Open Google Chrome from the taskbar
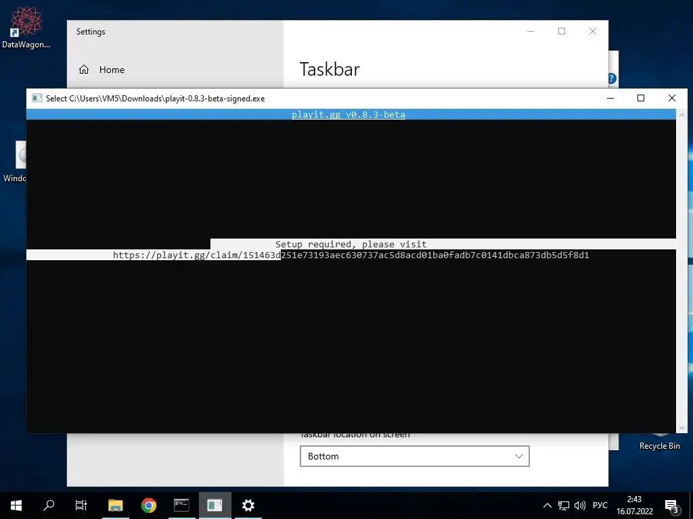Viewport: 693px width, 519px height. click(148, 505)
